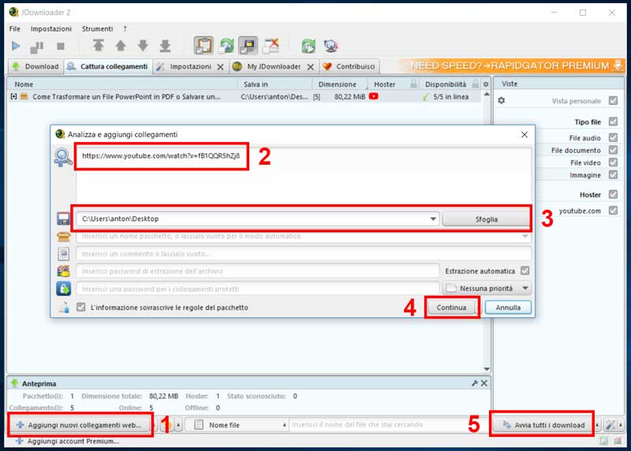Click the archive password icon
Image resolution: width=631 pixels, height=451 pixels.
(x=64, y=271)
